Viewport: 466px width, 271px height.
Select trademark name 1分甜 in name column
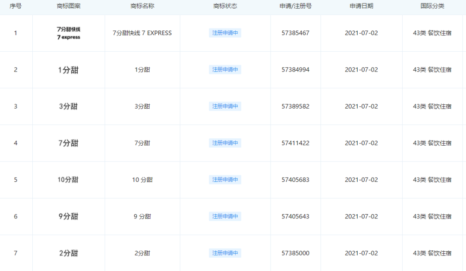(142, 70)
